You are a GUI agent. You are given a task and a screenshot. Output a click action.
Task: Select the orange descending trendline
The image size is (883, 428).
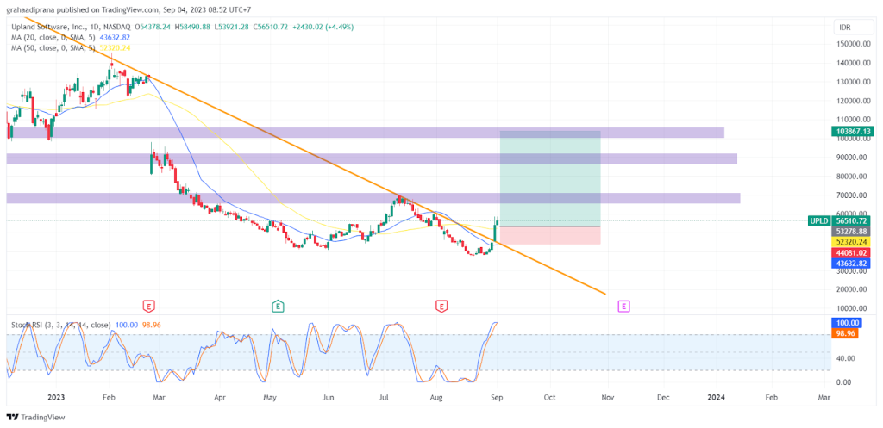[x=316, y=156]
